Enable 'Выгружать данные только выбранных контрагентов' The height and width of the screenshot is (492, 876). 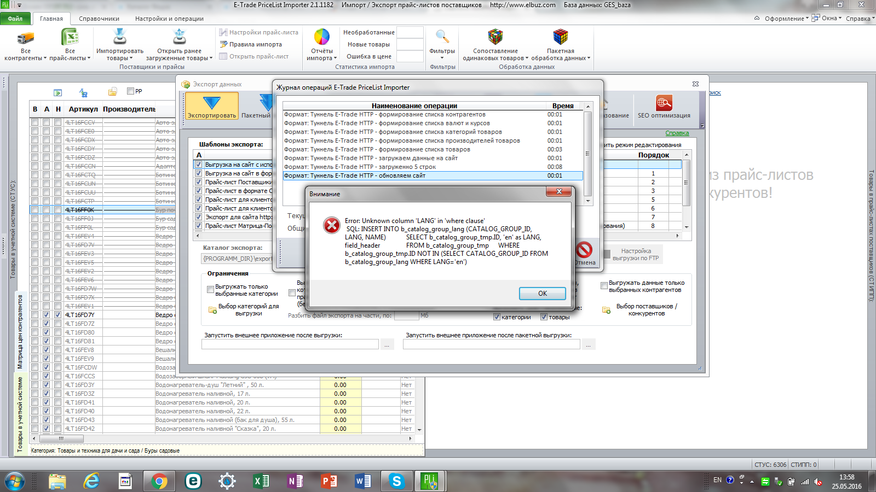[604, 286]
